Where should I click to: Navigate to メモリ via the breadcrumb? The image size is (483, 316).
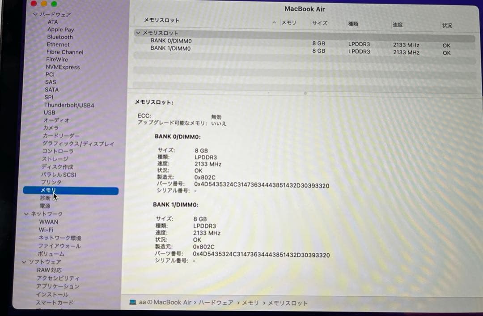click(250, 303)
